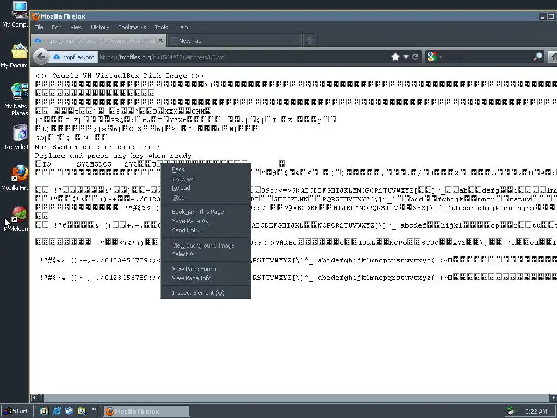The height and width of the screenshot is (418, 557).
Task: Open a new tab with plus button
Action: 310,40
